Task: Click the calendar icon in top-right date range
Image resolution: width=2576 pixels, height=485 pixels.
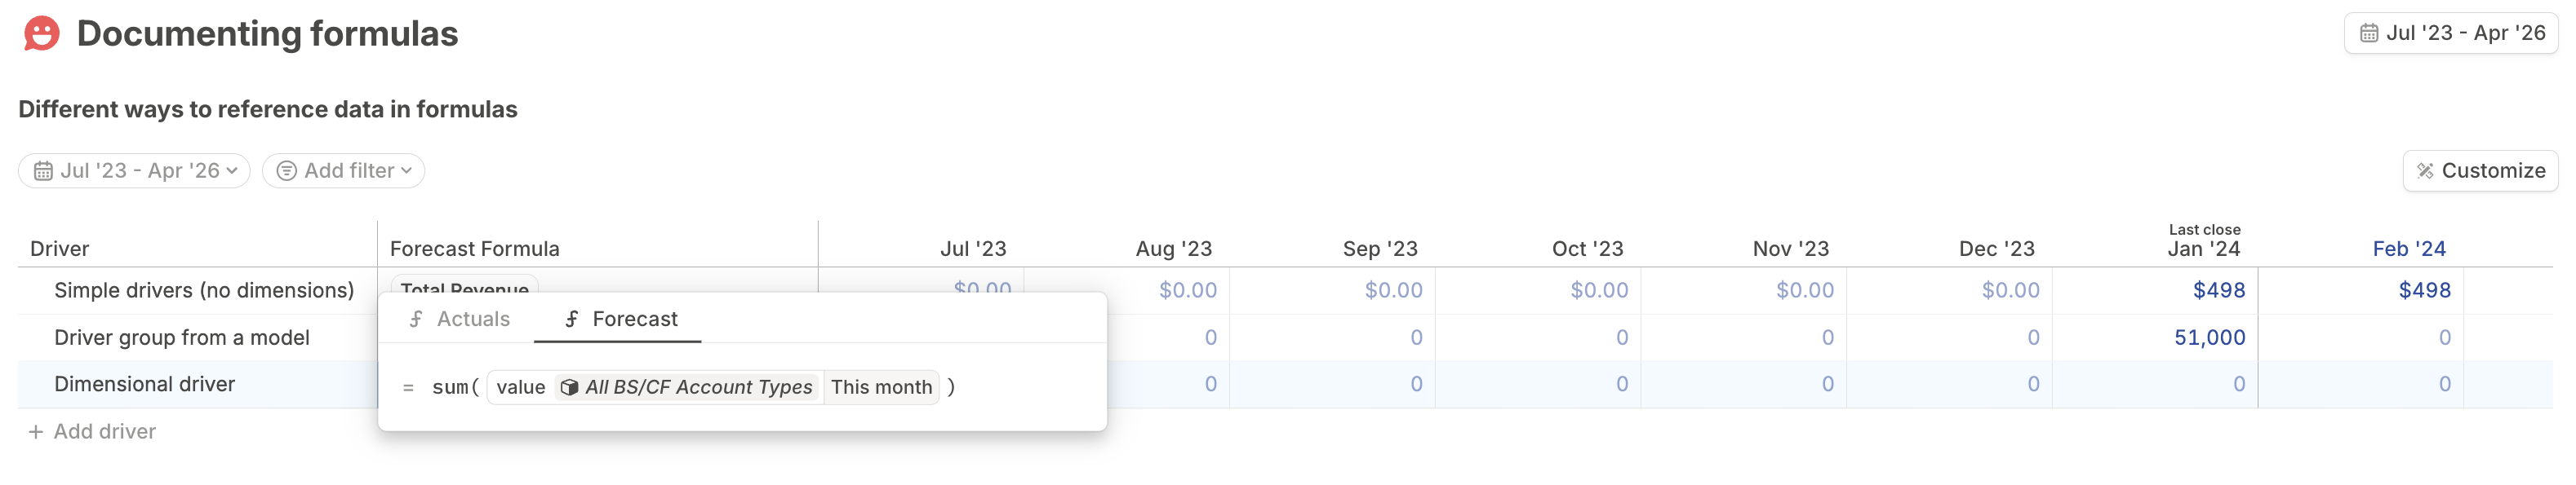Action: [x=2368, y=33]
